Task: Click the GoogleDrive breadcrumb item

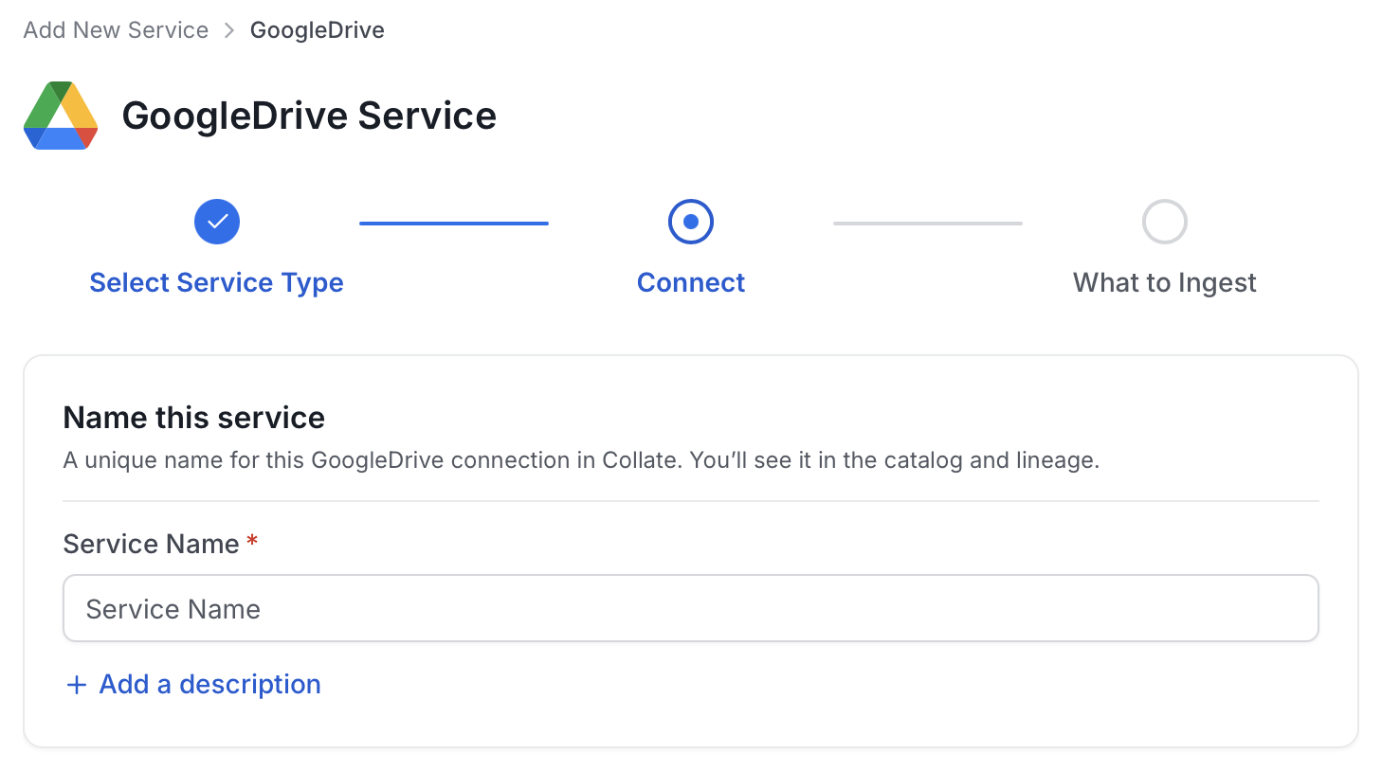Action: 317,30
